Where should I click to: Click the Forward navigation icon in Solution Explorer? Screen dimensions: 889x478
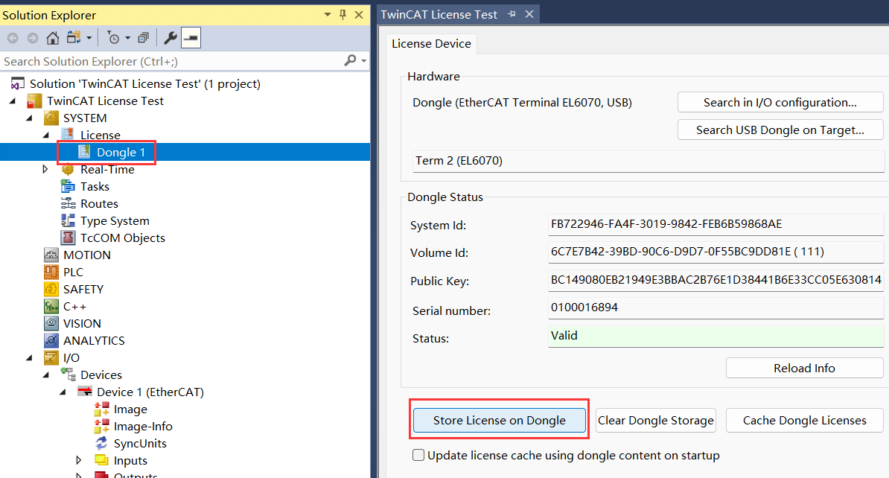33,38
